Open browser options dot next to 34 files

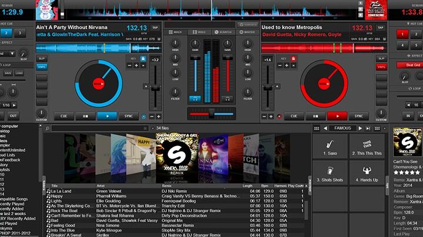click(x=153, y=128)
